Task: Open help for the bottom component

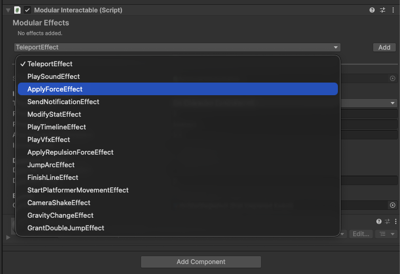Action: click(378, 222)
